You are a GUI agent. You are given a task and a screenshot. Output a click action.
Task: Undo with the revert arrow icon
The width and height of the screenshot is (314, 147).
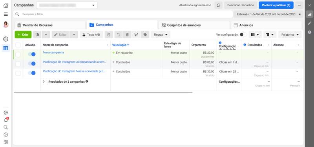[x=119, y=34]
